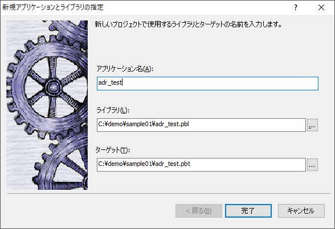Open the target browse button (...)
Screen dimensions: 335x229
pyautogui.click(x=312, y=165)
